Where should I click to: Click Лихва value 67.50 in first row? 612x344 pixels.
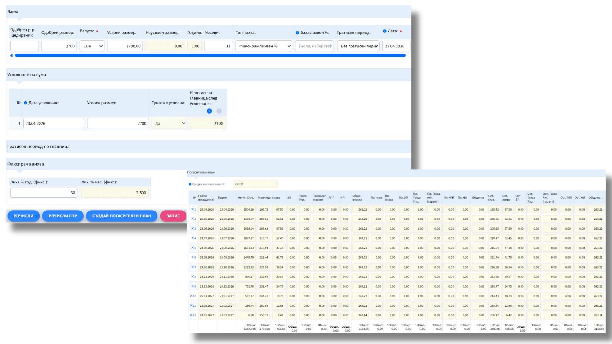pyautogui.click(x=278, y=209)
